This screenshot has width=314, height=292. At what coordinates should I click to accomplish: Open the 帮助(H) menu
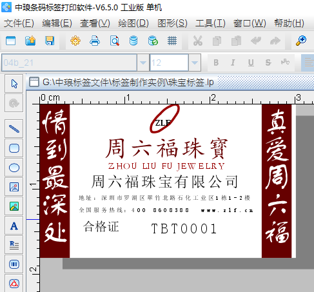click(x=289, y=23)
